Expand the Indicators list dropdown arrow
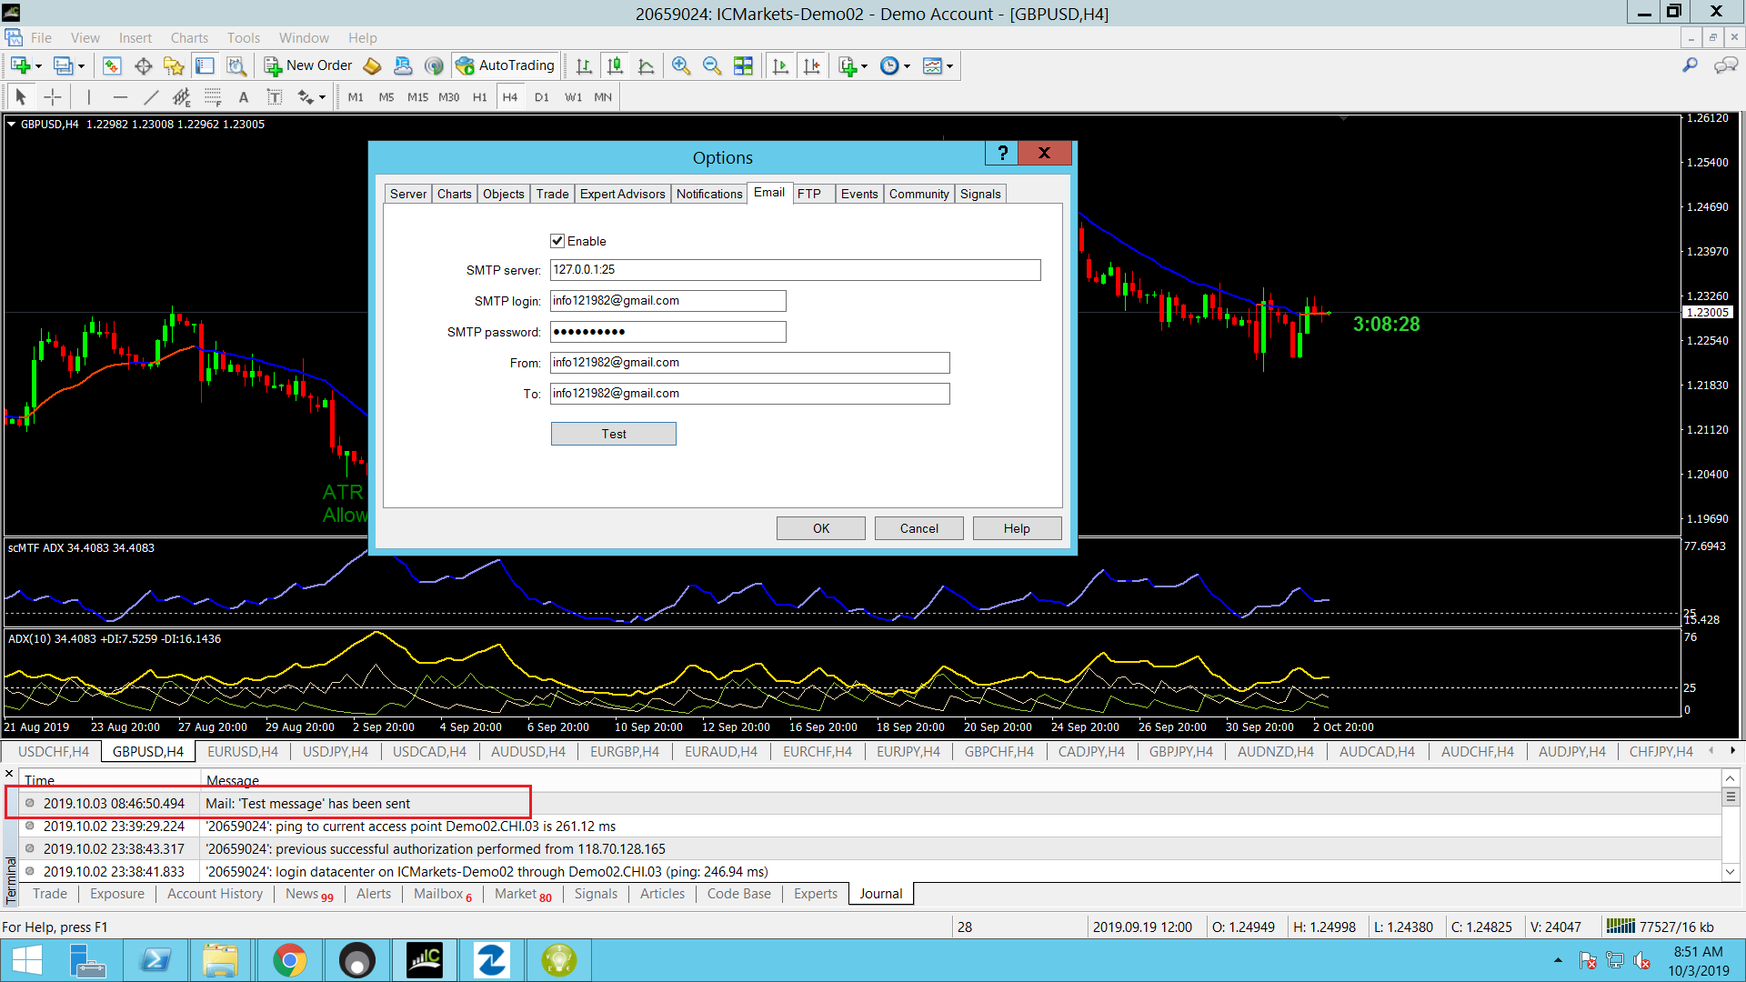 pos(864,66)
